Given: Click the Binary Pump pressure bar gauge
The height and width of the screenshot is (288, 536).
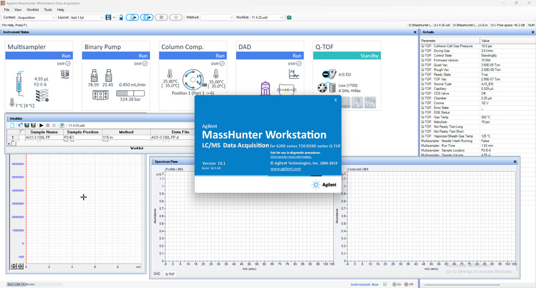Looking at the screenshot, I should pyautogui.click(x=130, y=93).
